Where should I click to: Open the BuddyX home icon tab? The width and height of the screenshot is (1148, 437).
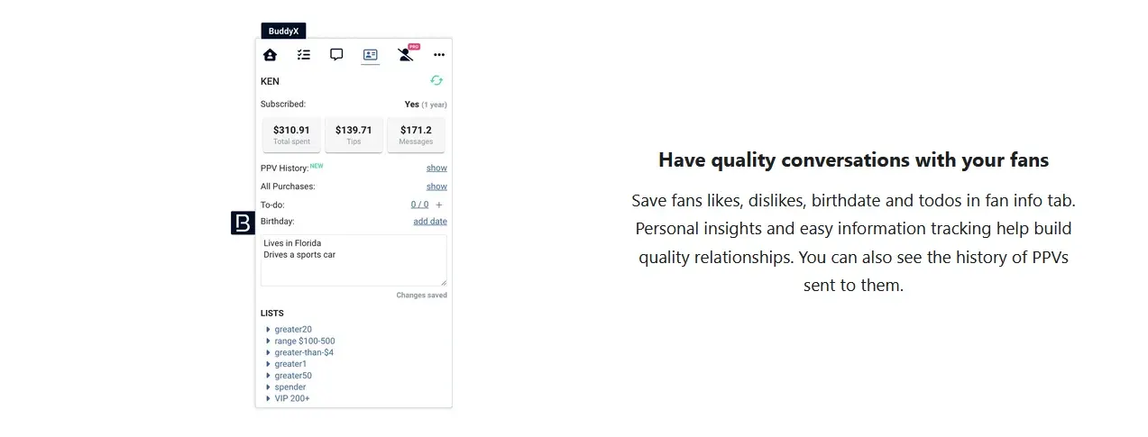point(270,55)
